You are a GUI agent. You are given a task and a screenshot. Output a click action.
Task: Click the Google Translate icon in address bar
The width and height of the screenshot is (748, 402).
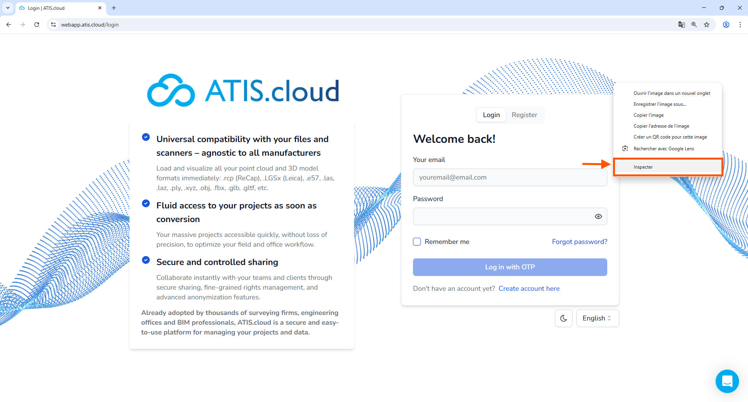tap(681, 25)
